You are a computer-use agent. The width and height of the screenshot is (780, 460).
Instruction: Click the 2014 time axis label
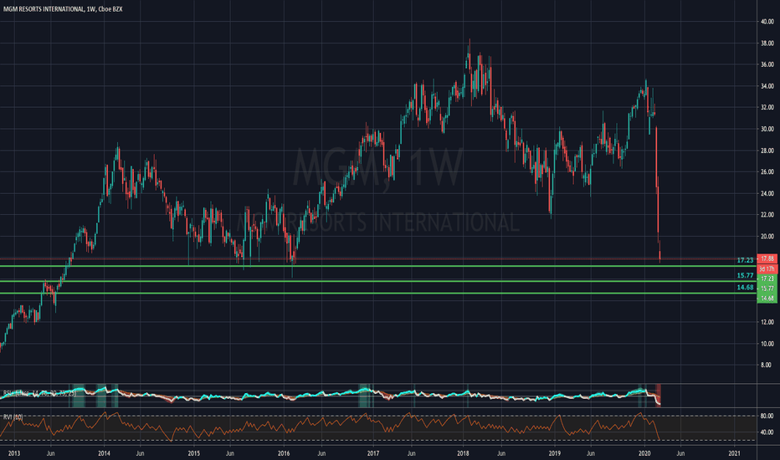pos(104,453)
